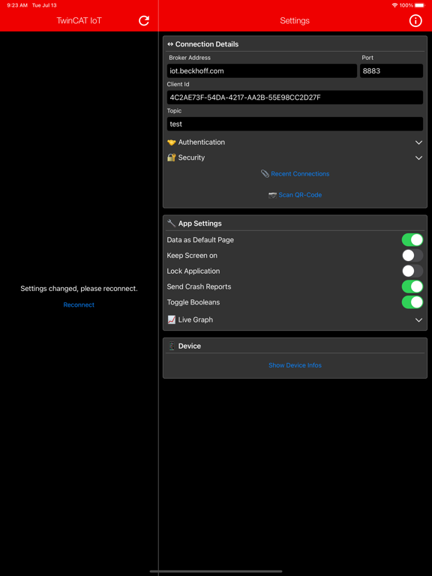Expand the Live Graph section chevron
Image resolution: width=432 pixels, height=576 pixels.
[418, 320]
